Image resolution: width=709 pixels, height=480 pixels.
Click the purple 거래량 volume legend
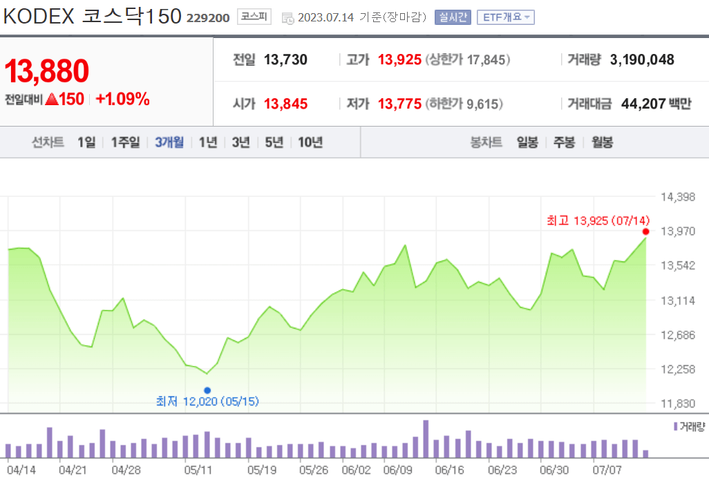point(690,426)
